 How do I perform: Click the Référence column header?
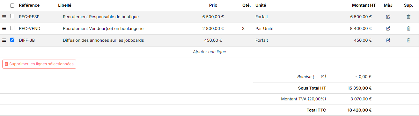[x=29, y=5]
